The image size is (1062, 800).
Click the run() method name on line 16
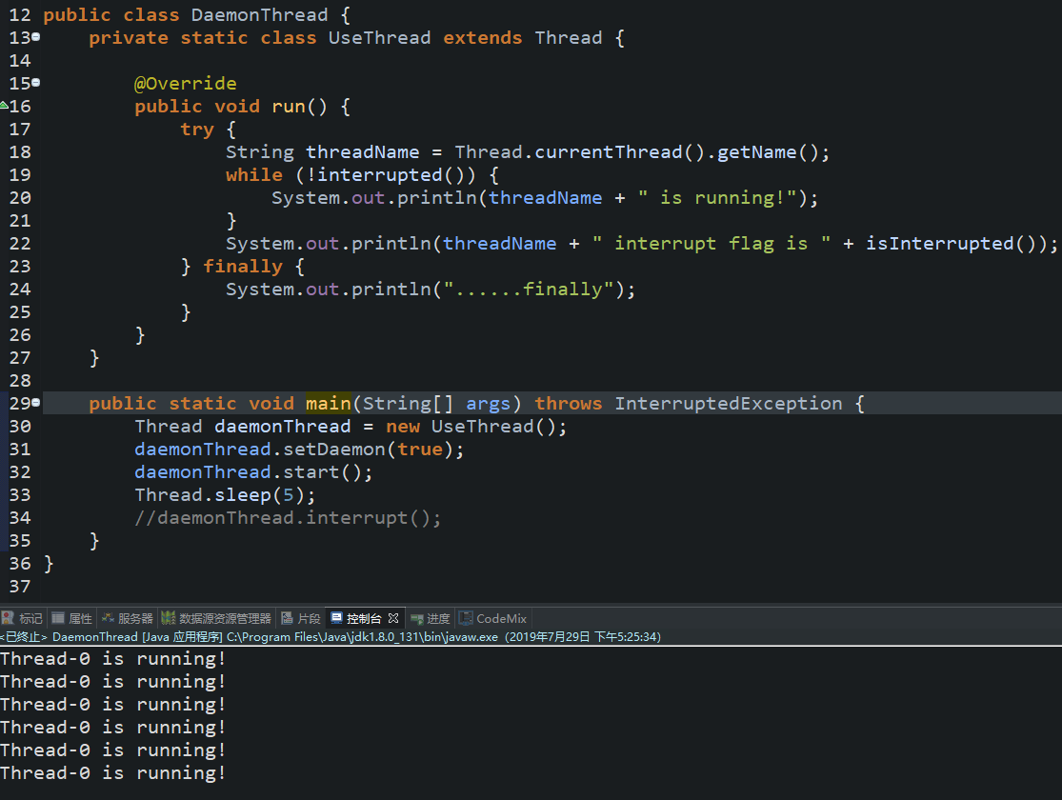point(299,107)
